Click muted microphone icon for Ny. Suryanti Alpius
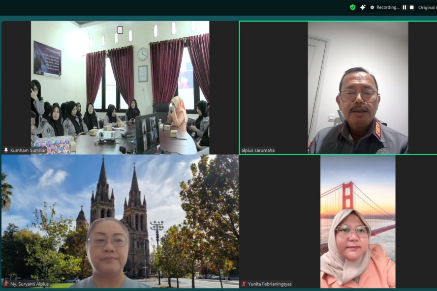The width and height of the screenshot is (437, 291). [6, 284]
